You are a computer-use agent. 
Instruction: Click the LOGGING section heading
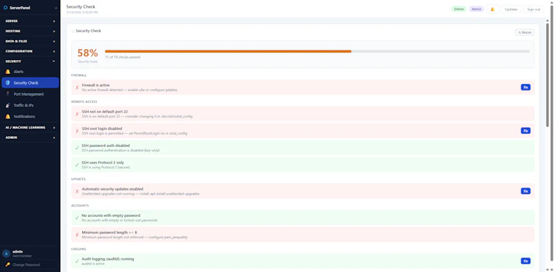tap(78, 249)
